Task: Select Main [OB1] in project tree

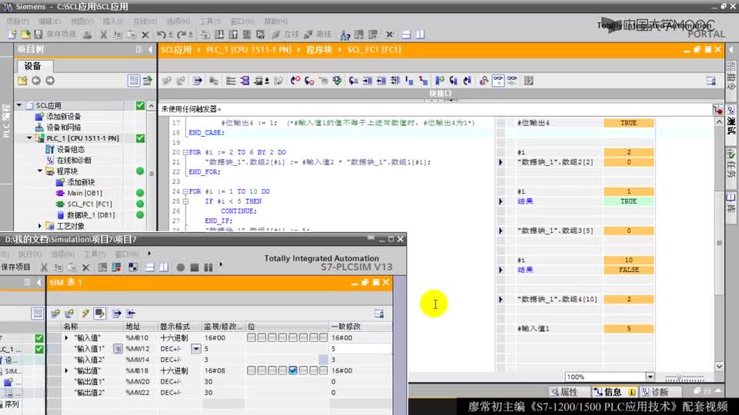Action: 85,193
